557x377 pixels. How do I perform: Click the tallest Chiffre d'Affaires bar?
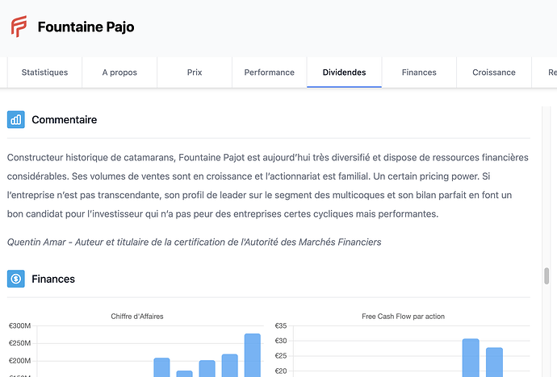coord(253,355)
